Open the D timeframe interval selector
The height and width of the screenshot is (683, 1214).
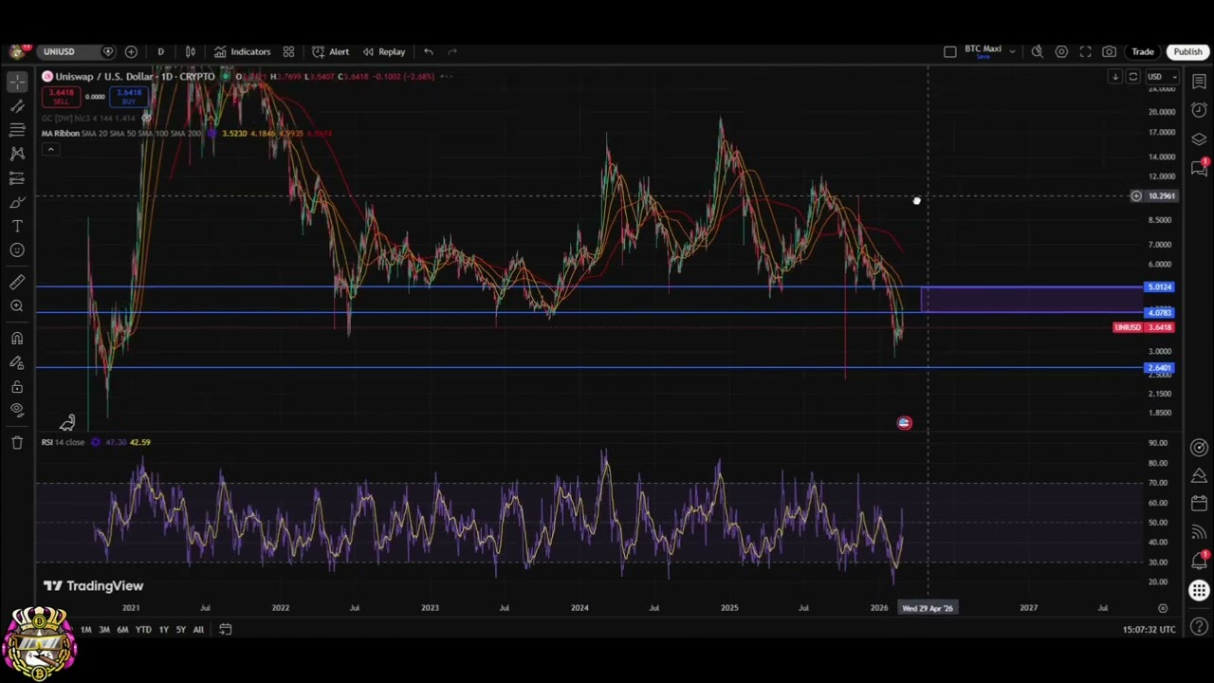click(160, 51)
